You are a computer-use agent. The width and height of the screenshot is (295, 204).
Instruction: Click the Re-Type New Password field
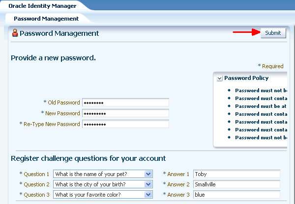[125, 124]
